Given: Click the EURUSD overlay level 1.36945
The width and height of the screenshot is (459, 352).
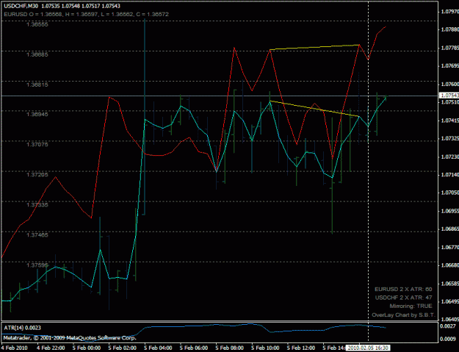Looking at the screenshot, I should pyautogui.click(x=37, y=114).
